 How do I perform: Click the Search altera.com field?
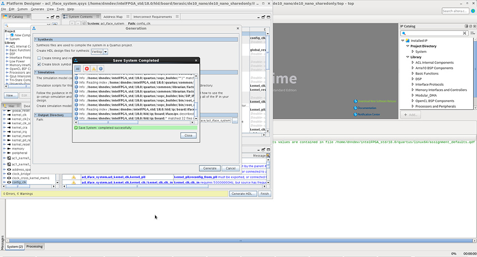tap(455, 11)
